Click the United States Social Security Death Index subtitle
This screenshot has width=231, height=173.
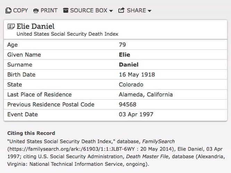(x=67, y=34)
